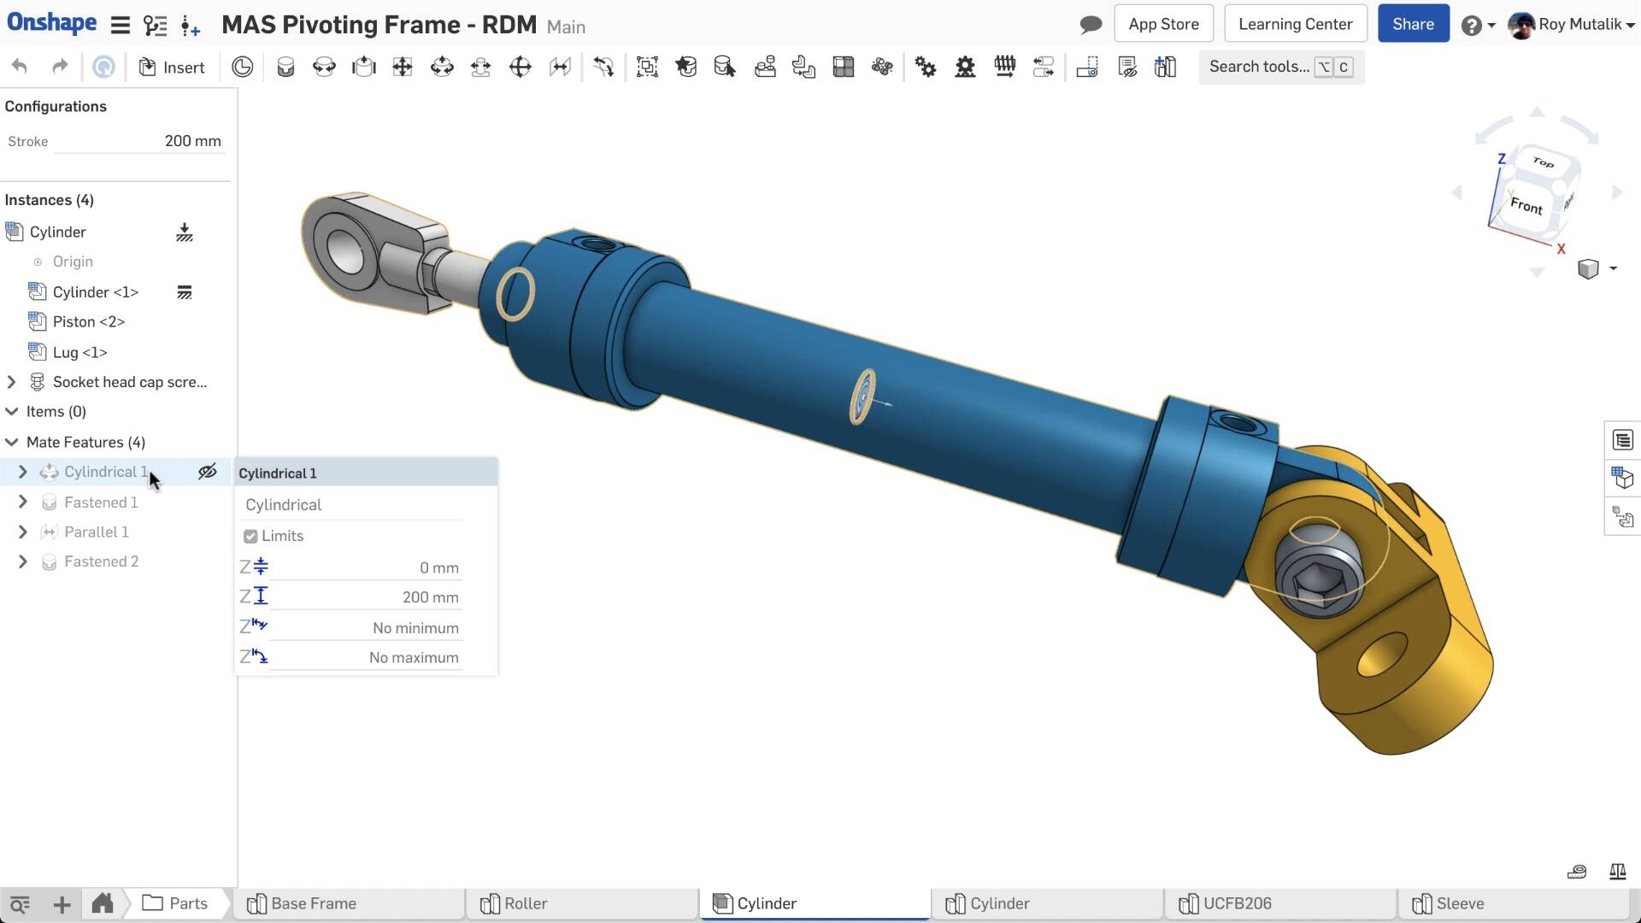Viewport: 1641px width, 923px height.
Task: Open the help menu dropdown
Action: (x=1478, y=25)
